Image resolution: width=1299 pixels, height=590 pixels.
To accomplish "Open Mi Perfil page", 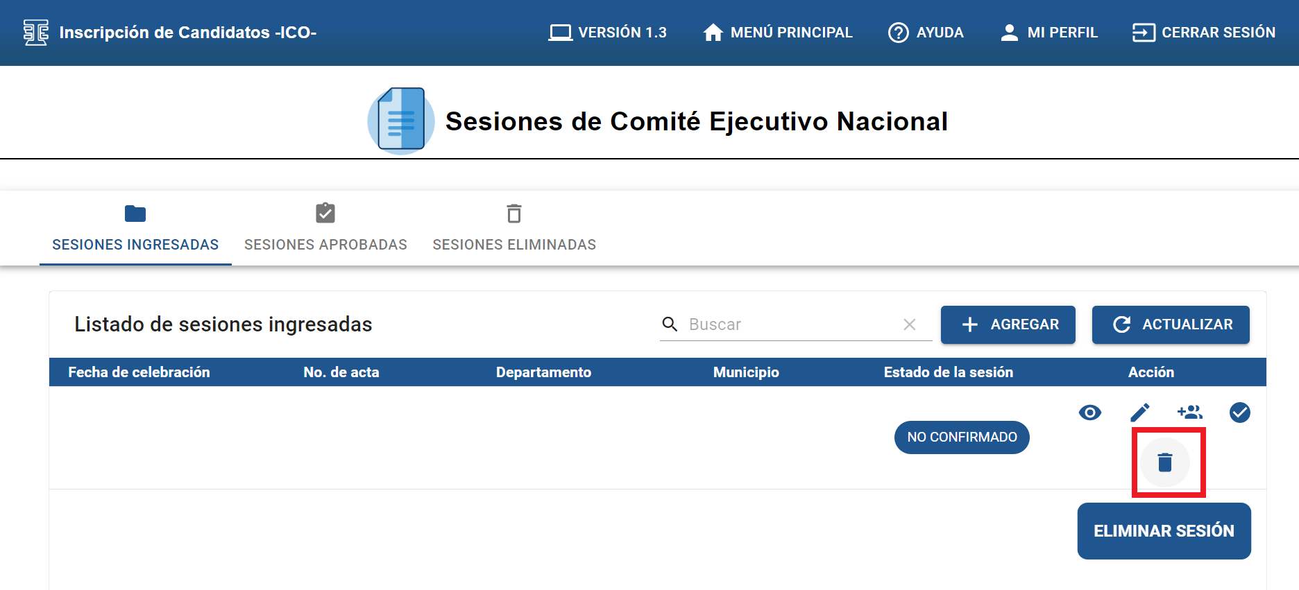I will coord(1048,33).
